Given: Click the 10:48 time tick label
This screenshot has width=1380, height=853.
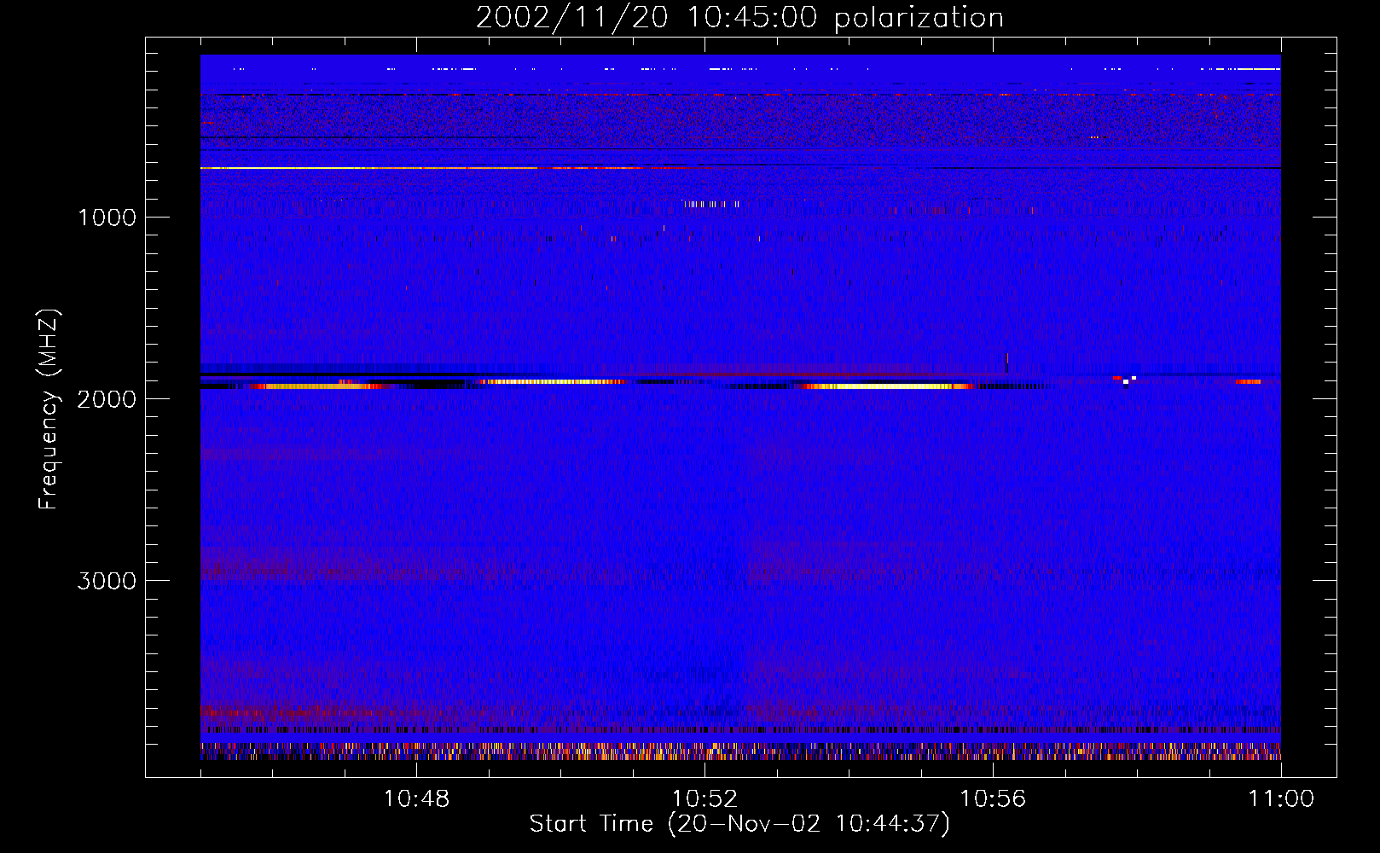Looking at the screenshot, I should pyautogui.click(x=416, y=799).
